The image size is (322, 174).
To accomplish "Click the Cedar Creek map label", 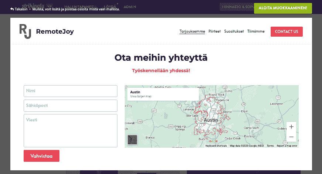I will 233,138.
